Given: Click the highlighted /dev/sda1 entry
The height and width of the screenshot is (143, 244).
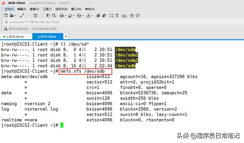Looking at the screenshot, I should click(126, 55).
